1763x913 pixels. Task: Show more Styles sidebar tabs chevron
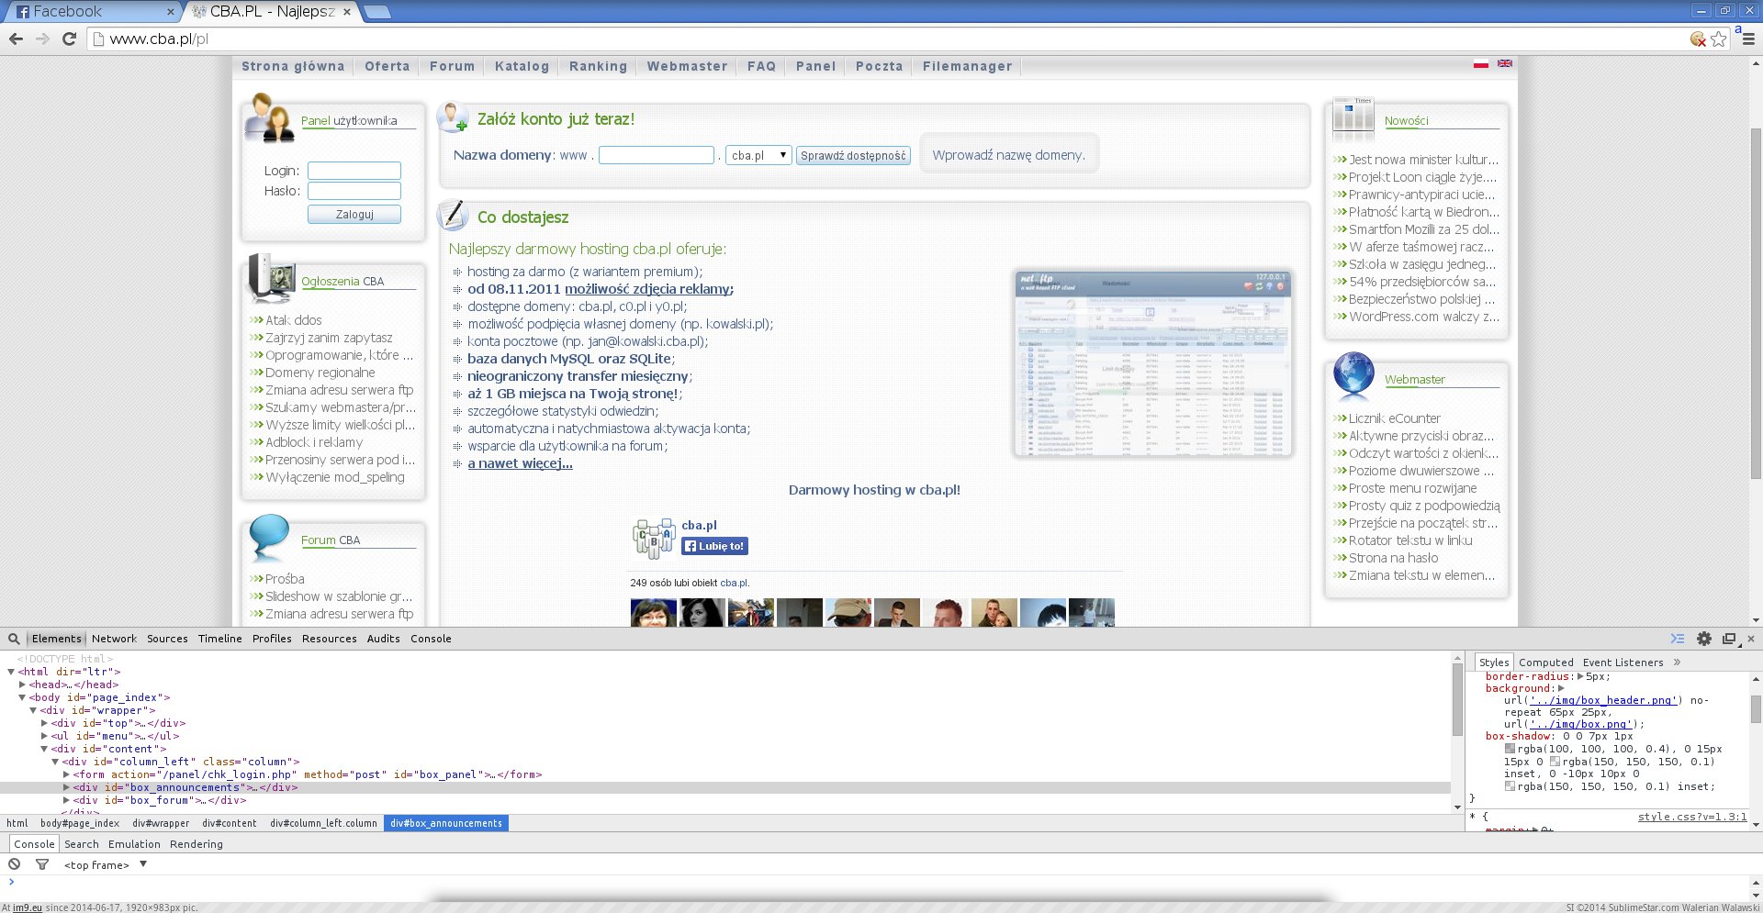(x=1677, y=662)
